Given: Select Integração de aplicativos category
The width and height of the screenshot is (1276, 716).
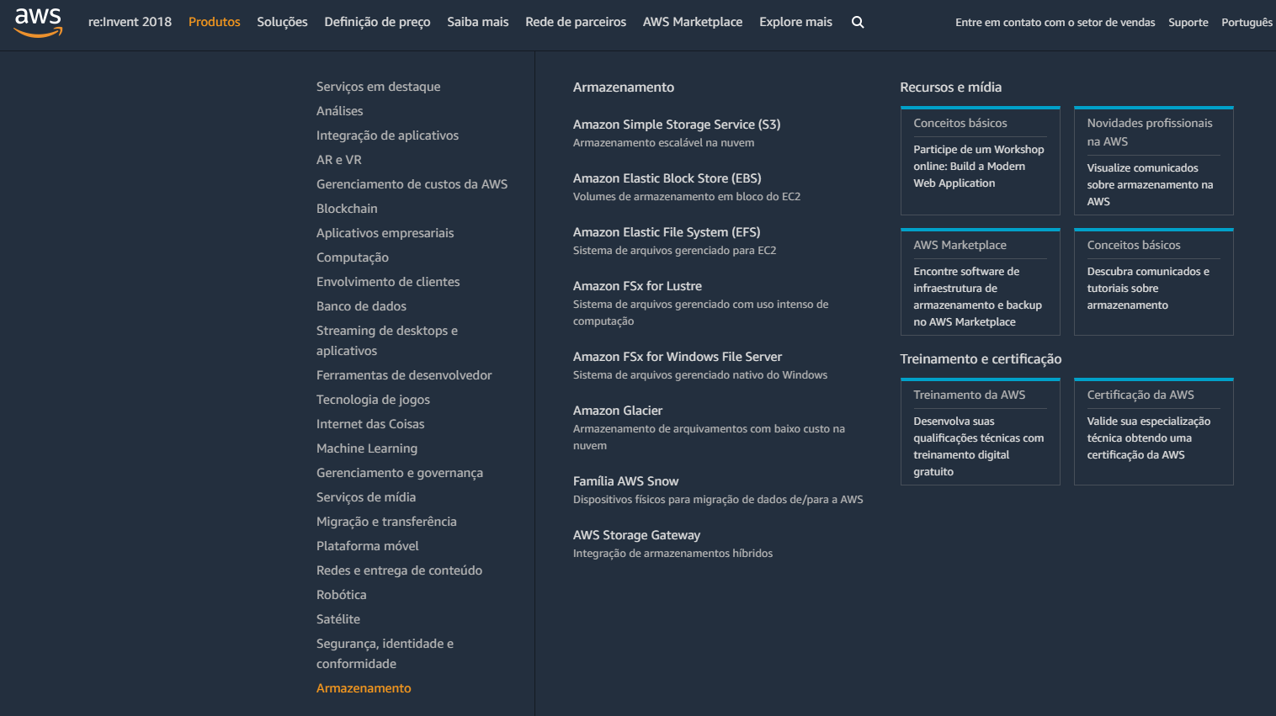Looking at the screenshot, I should pyautogui.click(x=388, y=135).
